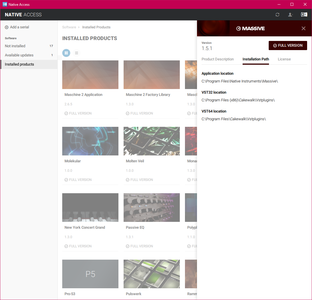
Task: Click the MASSIVE logo in panel header
Action: point(251,28)
